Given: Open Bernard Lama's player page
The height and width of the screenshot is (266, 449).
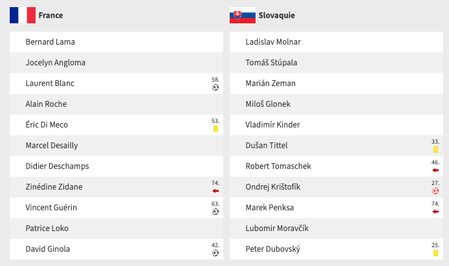Looking at the screenshot, I should coord(50,42).
